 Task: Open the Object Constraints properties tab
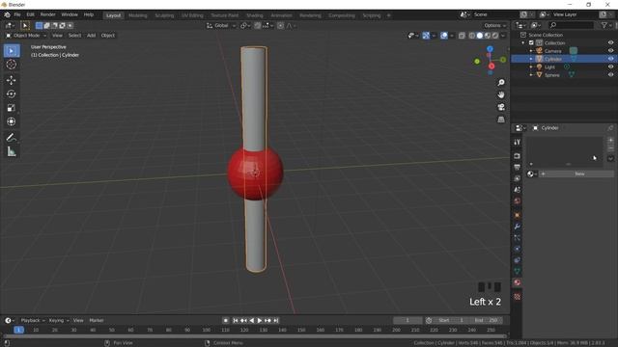pos(518,260)
